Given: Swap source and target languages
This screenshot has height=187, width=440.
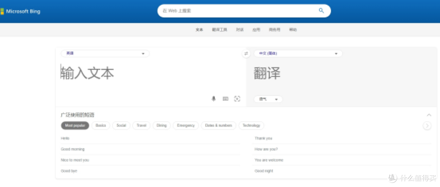Looking at the screenshot, I should [246, 54].
